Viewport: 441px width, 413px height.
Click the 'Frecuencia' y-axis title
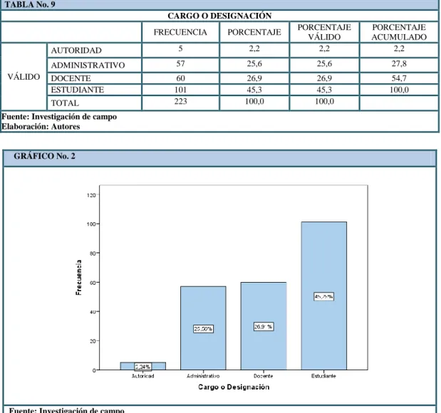point(79,277)
